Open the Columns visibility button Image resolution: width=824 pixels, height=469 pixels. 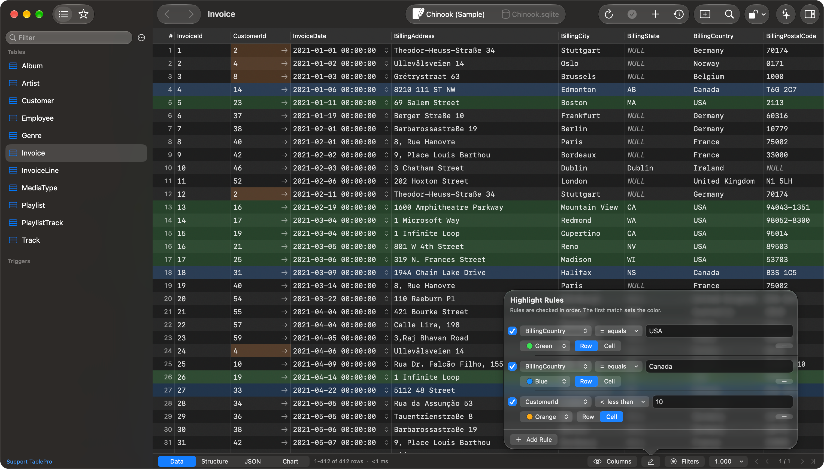pyautogui.click(x=612, y=461)
